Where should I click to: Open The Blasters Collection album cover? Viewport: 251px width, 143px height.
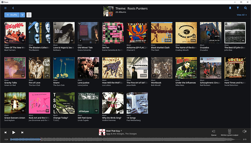pyautogui.click(x=39, y=33)
